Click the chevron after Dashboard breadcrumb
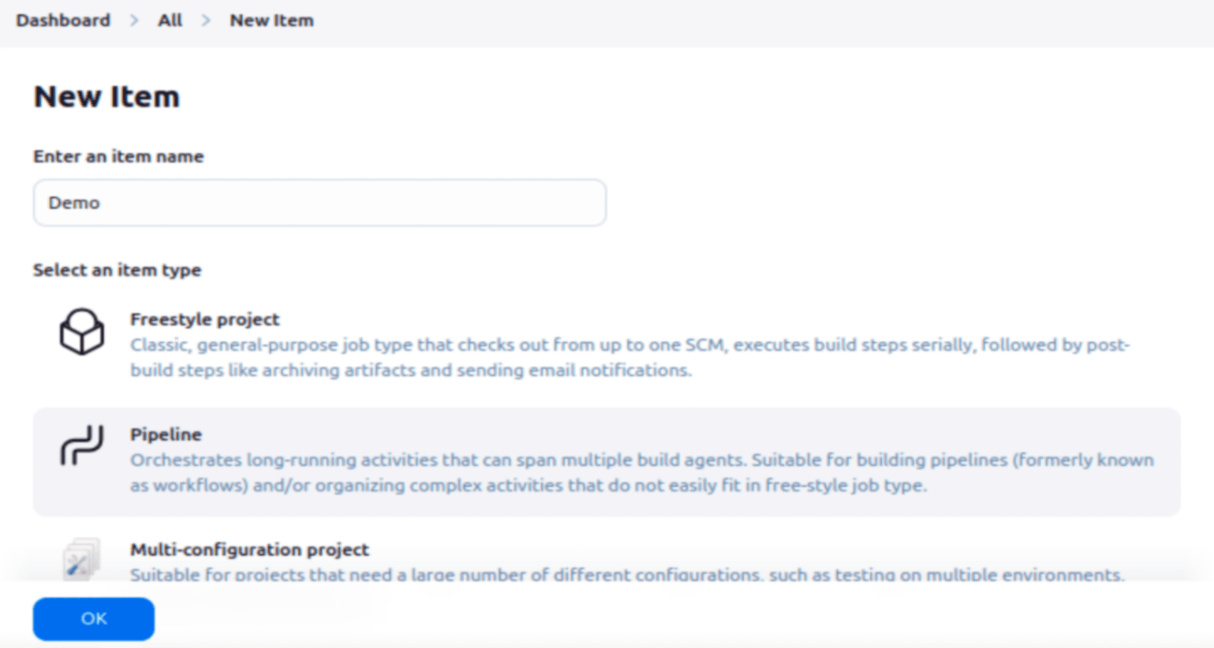The width and height of the screenshot is (1214, 648). point(134,20)
